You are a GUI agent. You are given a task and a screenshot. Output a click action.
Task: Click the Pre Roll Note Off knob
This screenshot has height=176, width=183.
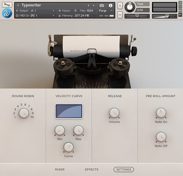tap(161, 137)
